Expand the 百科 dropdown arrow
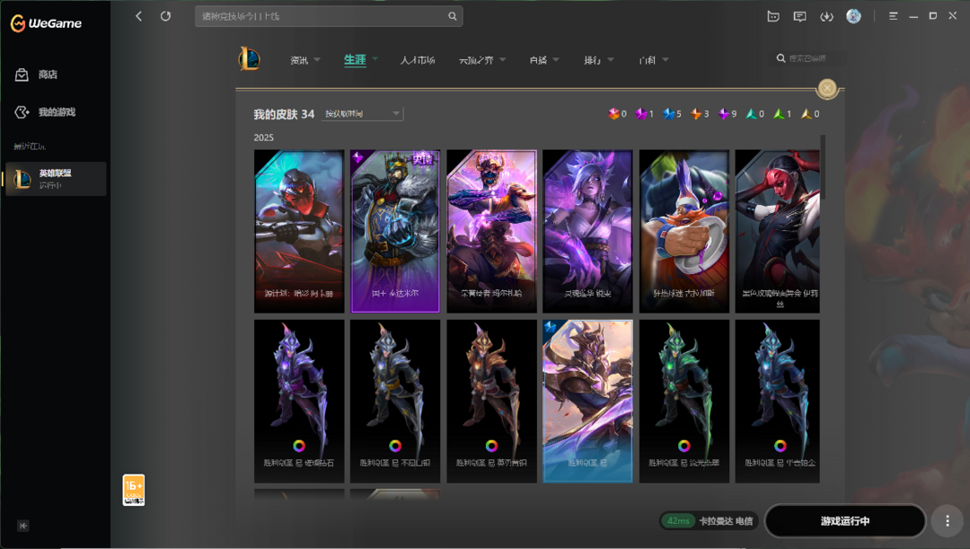This screenshot has width=970, height=549. [x=665, y=60]
